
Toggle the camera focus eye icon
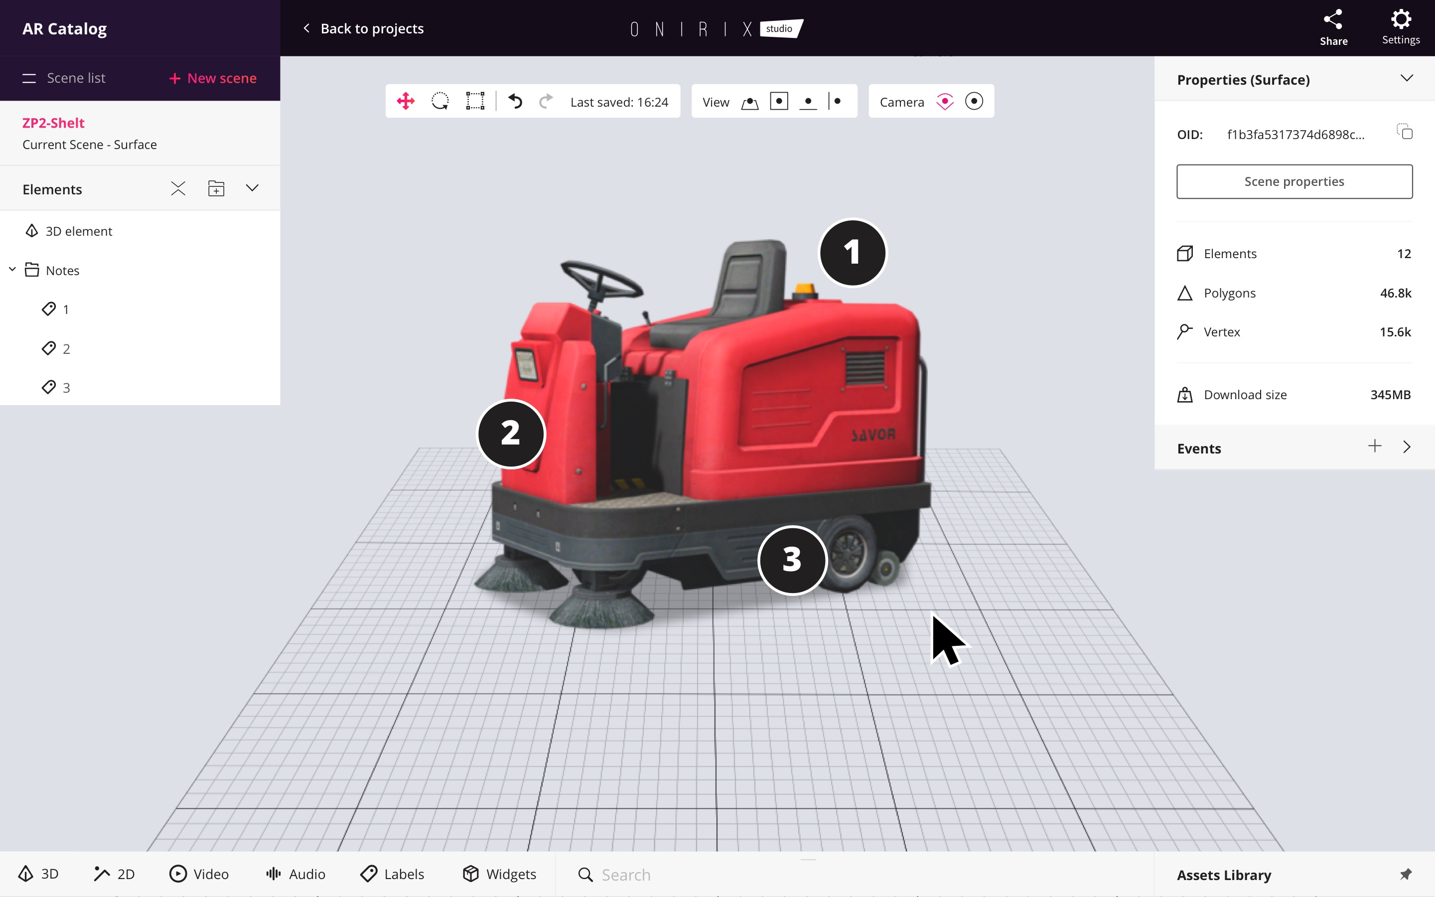click(945, 102)
